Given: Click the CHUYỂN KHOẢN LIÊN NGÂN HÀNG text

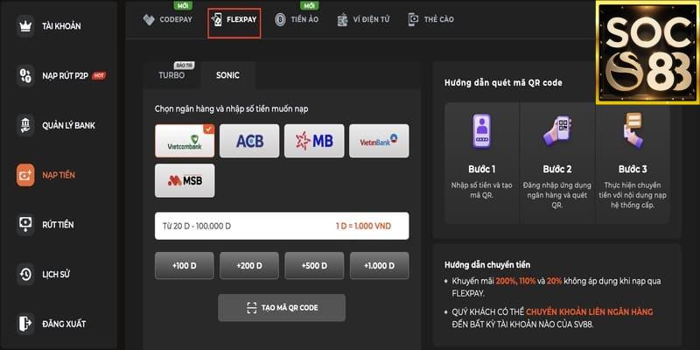Looking at the screenshot, I should point(589,311).
